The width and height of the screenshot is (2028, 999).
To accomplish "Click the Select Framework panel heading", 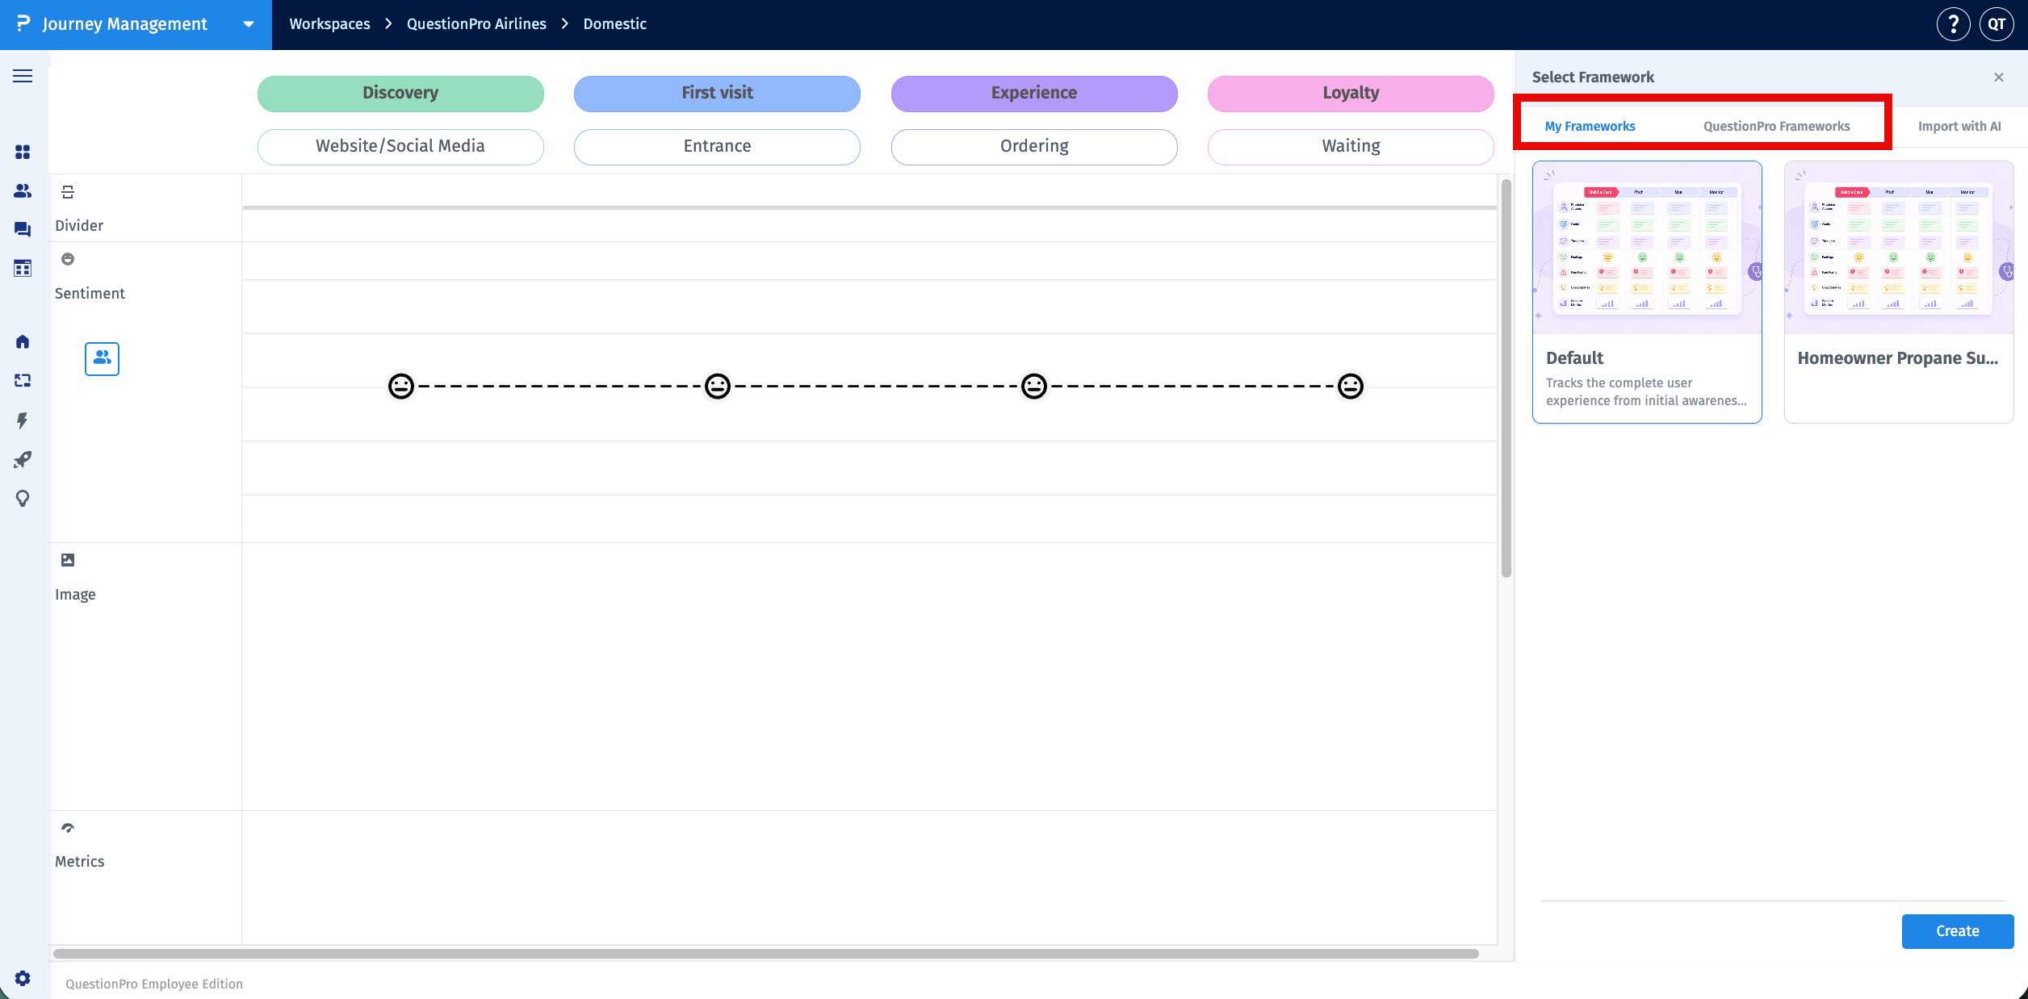I will pos(1593,77).
